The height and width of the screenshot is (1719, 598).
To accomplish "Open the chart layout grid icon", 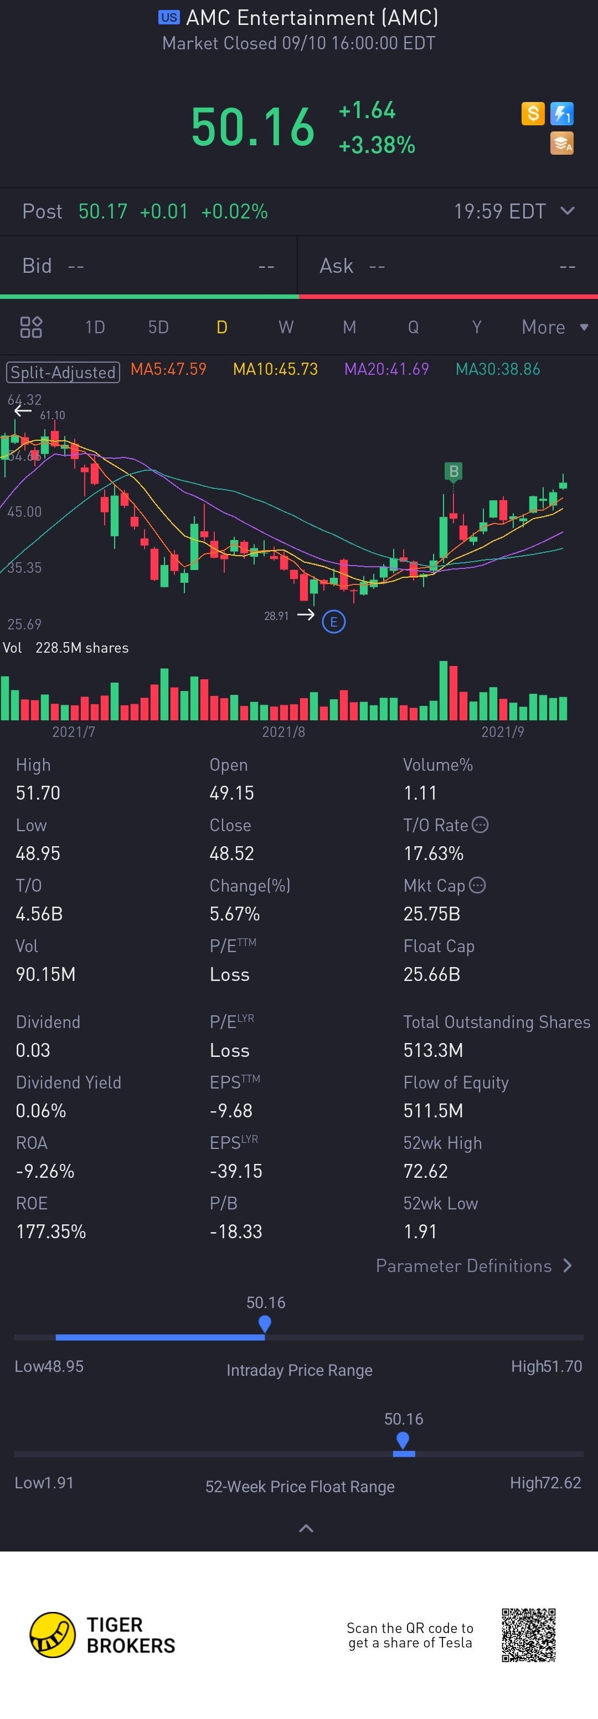I will coord(32,327).
